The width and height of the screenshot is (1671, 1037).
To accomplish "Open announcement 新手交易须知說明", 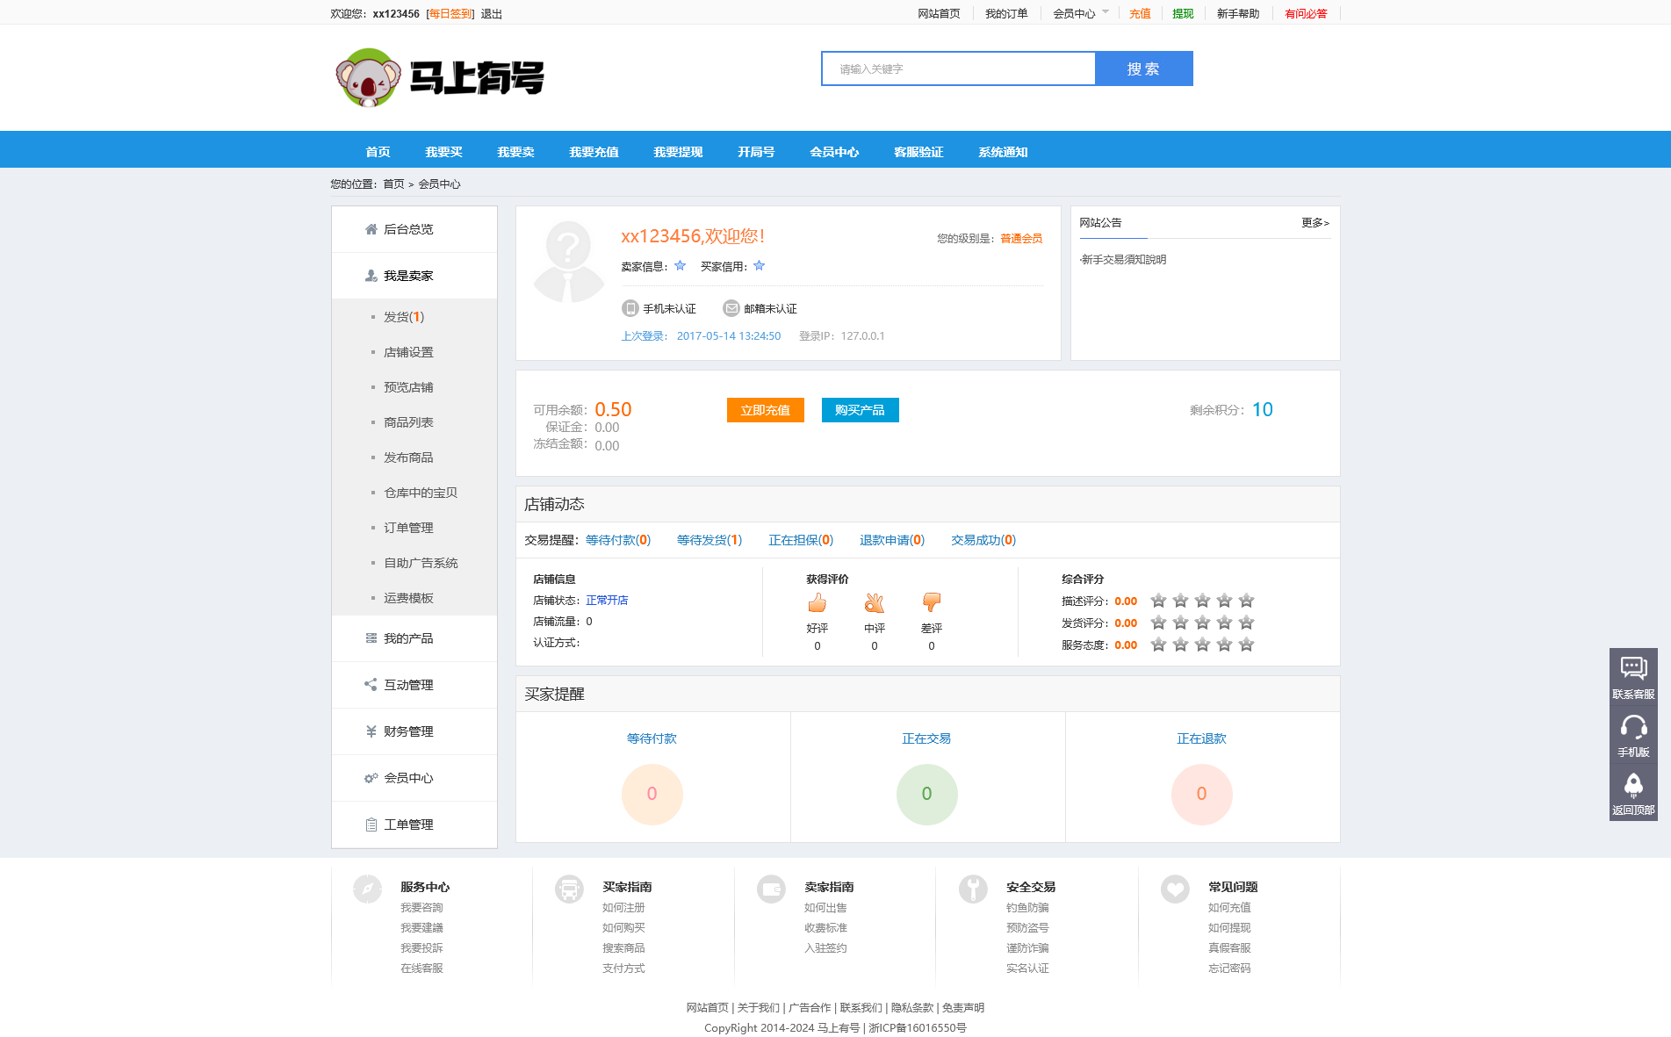I will 1124,260.
